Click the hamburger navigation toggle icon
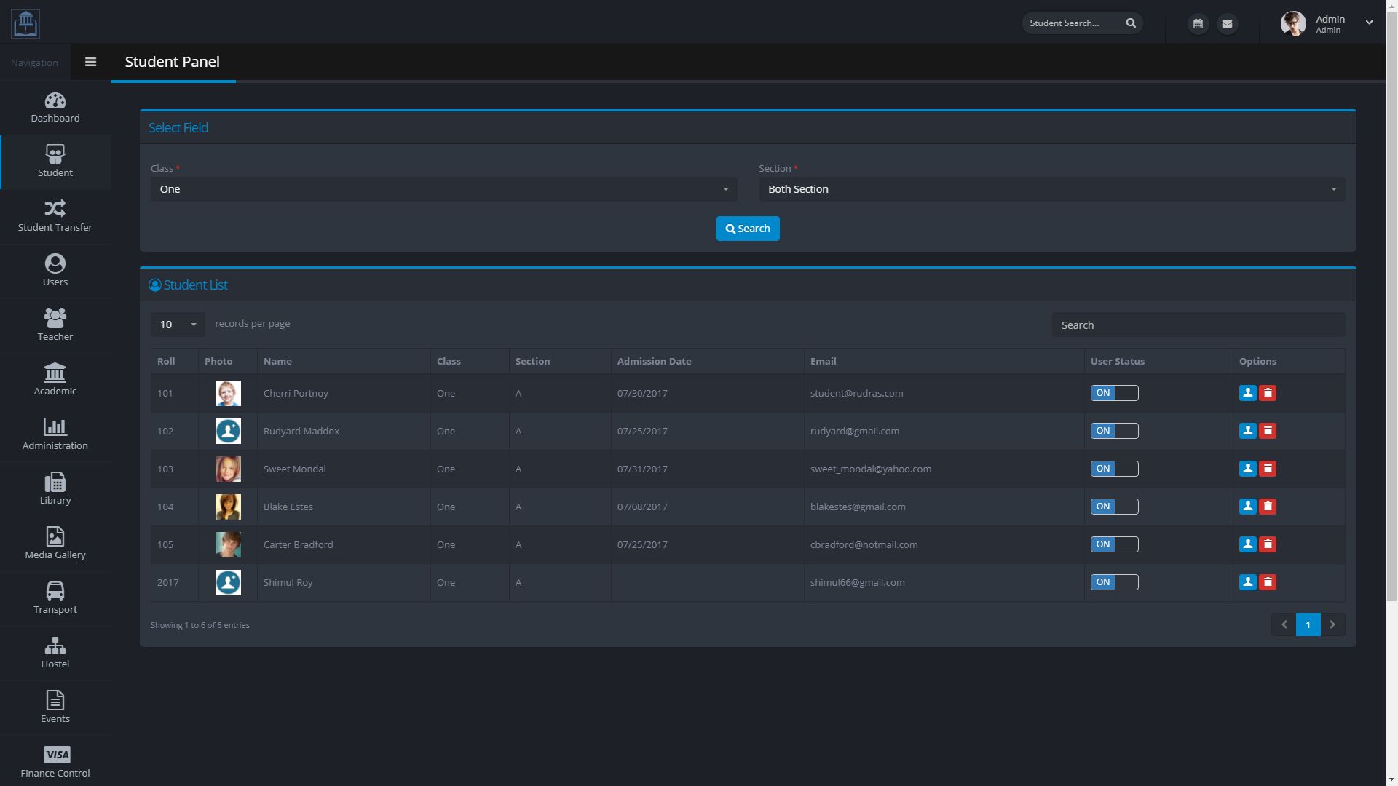The width and height of the screenshot is (1398, 786). point(90,62)
